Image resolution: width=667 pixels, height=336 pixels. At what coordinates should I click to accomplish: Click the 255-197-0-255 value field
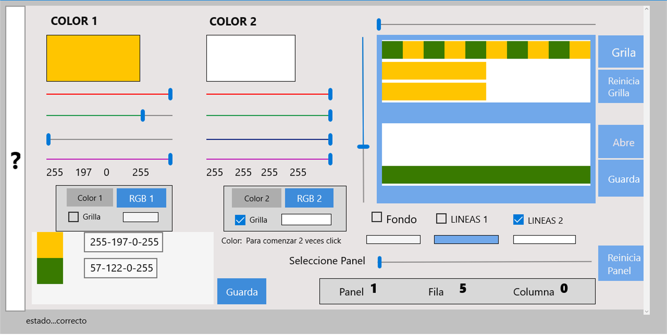123,242
